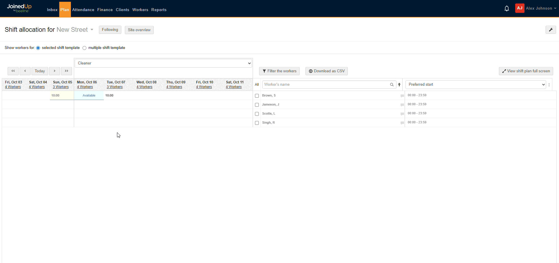
Task: Open 4 Workers link under Fri, Oct 10
Action: point(204,87)
